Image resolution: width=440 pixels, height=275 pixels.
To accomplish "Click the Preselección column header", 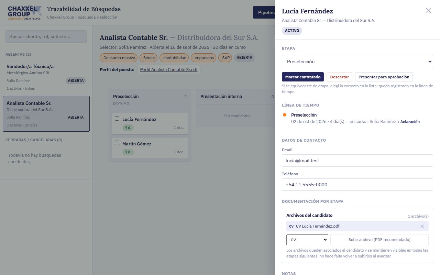I will [x=150, y=99].
